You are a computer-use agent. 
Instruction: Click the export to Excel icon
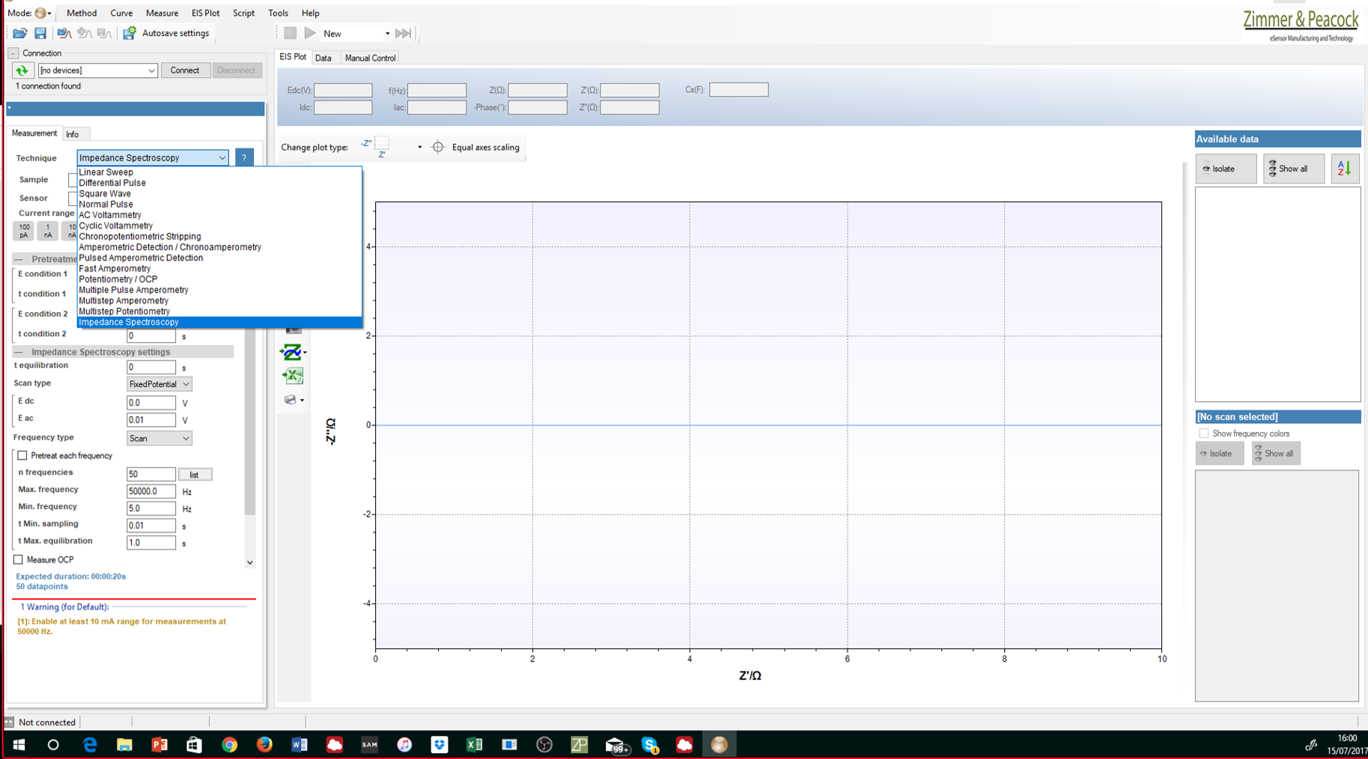tap(293, 376)
